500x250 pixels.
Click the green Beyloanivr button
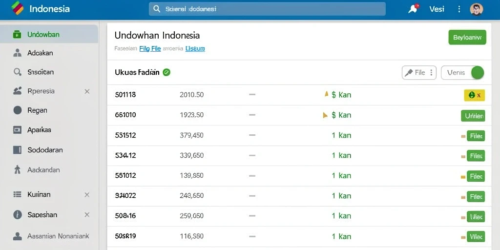pyautogui.click(x=467, y=37)
